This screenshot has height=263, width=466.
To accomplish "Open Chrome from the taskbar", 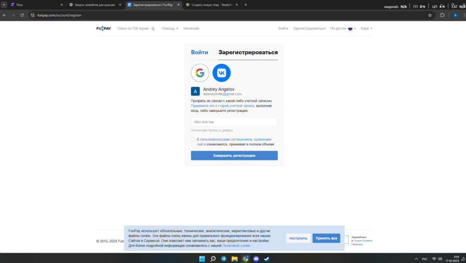I will tap(246, 259).
